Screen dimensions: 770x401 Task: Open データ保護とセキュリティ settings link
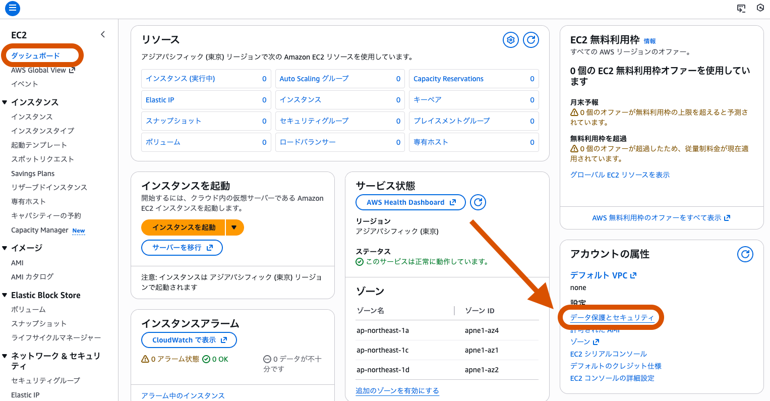612,318
